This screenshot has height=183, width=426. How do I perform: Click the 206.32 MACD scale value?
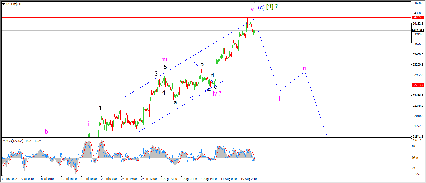tap(416, 141)
